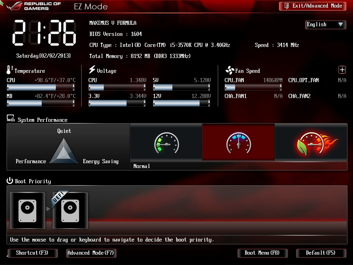Viewport: 353px width, 265px height.
Task: Click the System Performance triangle graphic
Action: [64, 151]
